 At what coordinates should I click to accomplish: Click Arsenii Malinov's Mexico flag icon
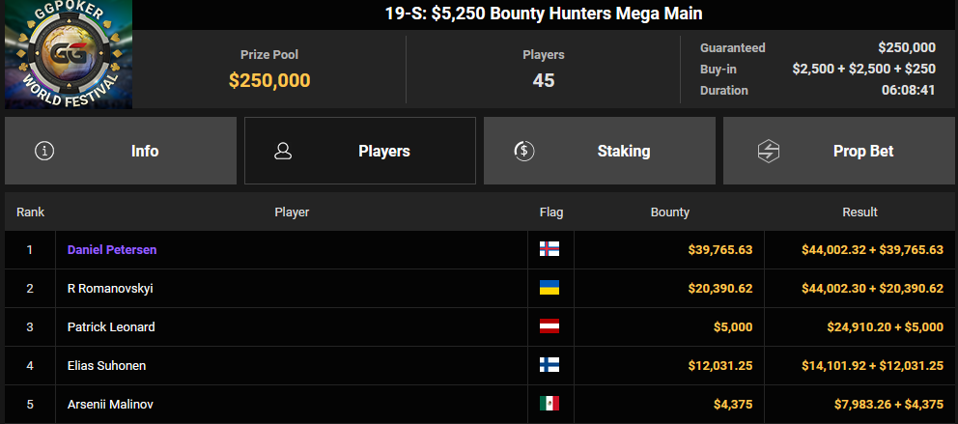[x=549, y=403]
